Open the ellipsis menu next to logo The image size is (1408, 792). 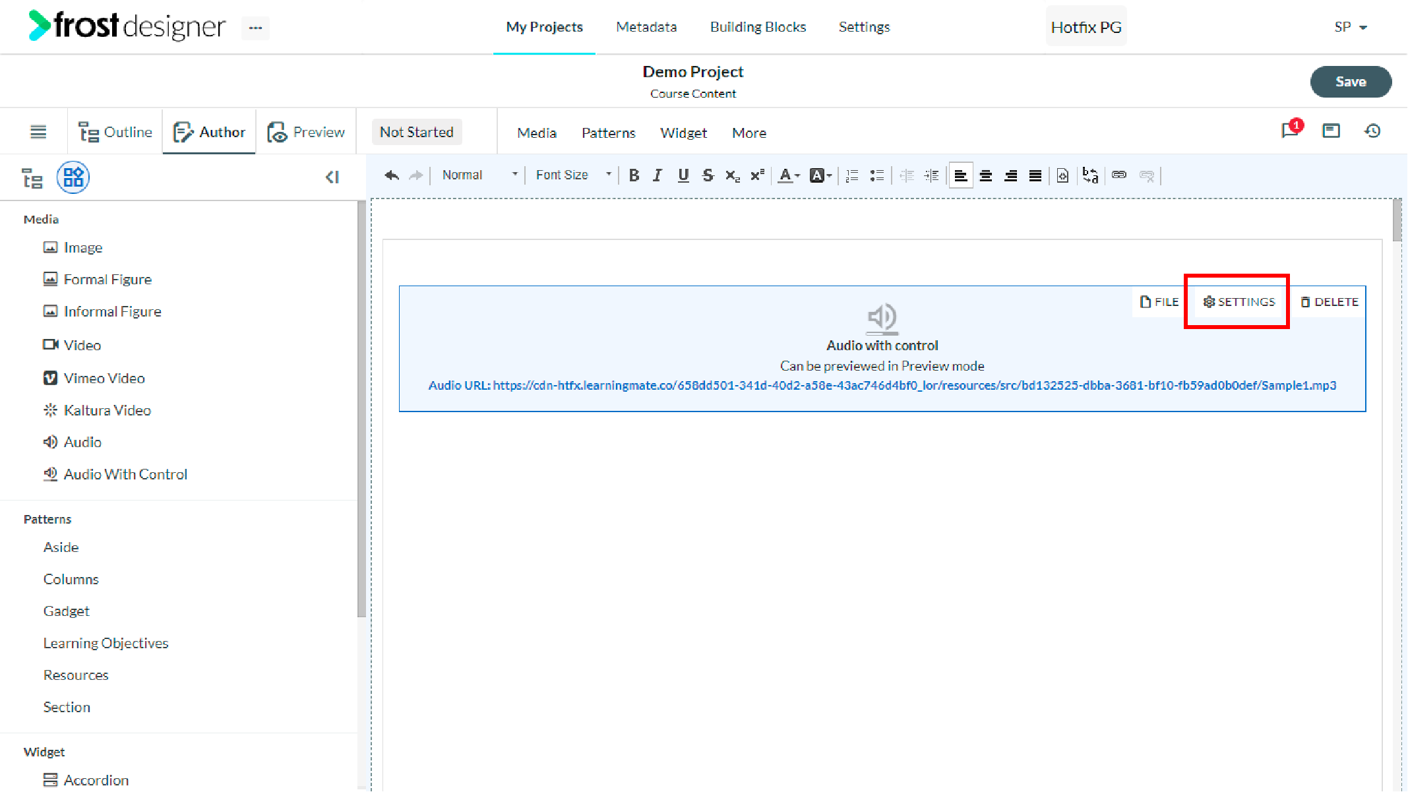click(x=255, y=28)
